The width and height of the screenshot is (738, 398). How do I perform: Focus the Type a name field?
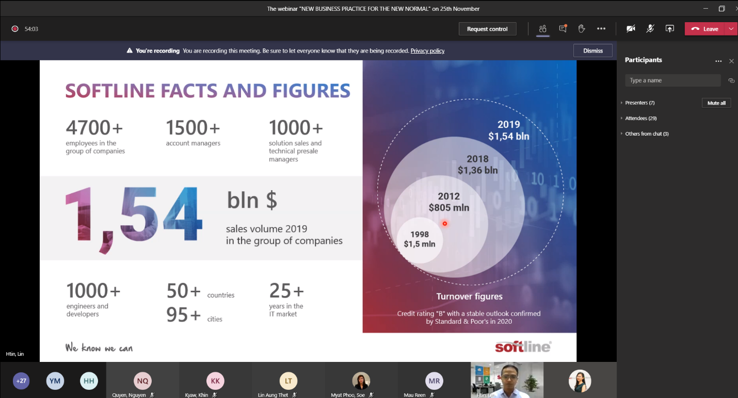(x=673, y=80)
